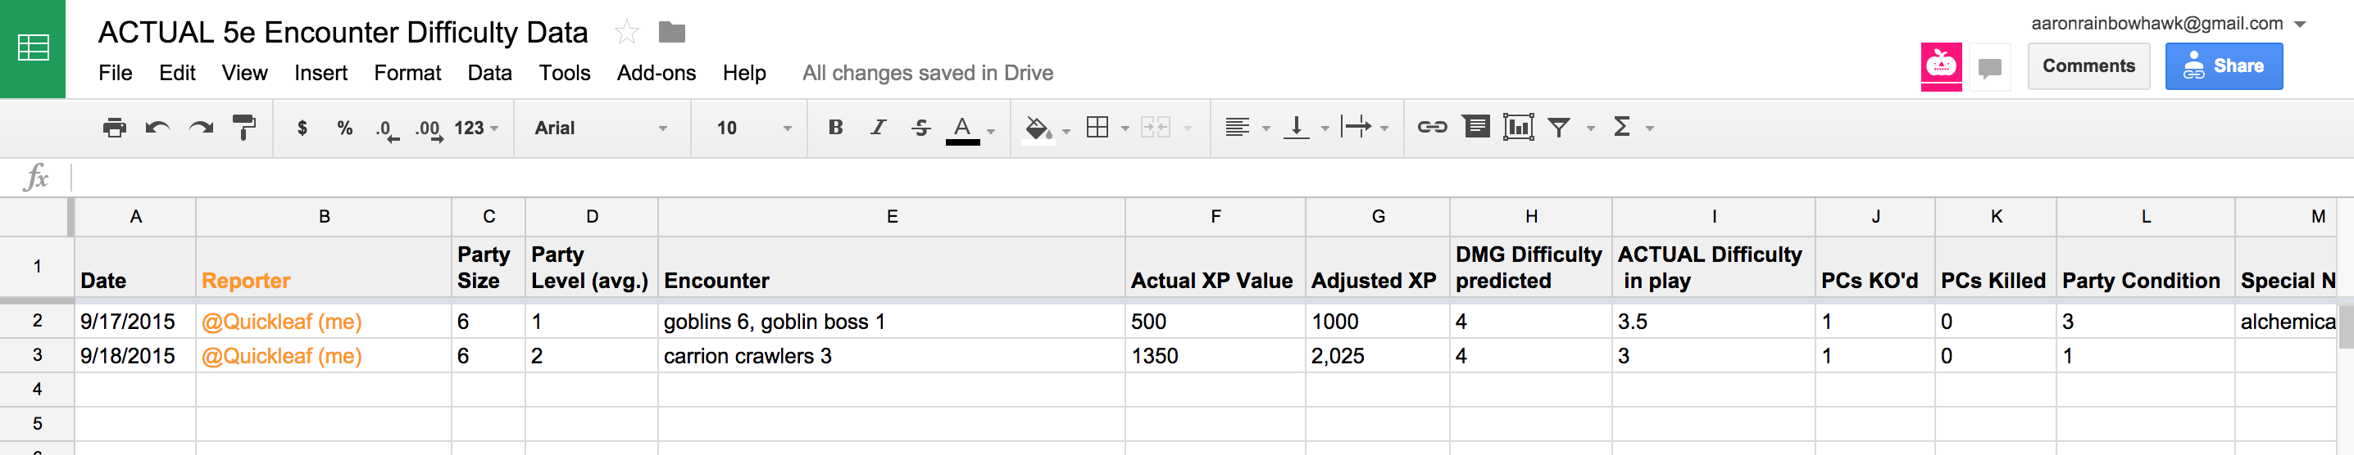
Task: Expand merge cells dropdown arrow
Action: click(1187, 129)
